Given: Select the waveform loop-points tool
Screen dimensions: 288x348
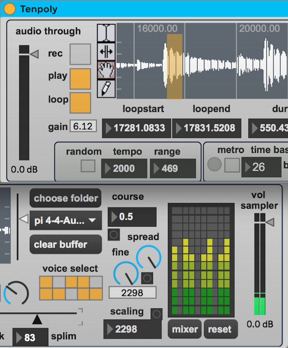Looking at the screenshot, I should 106,51.
